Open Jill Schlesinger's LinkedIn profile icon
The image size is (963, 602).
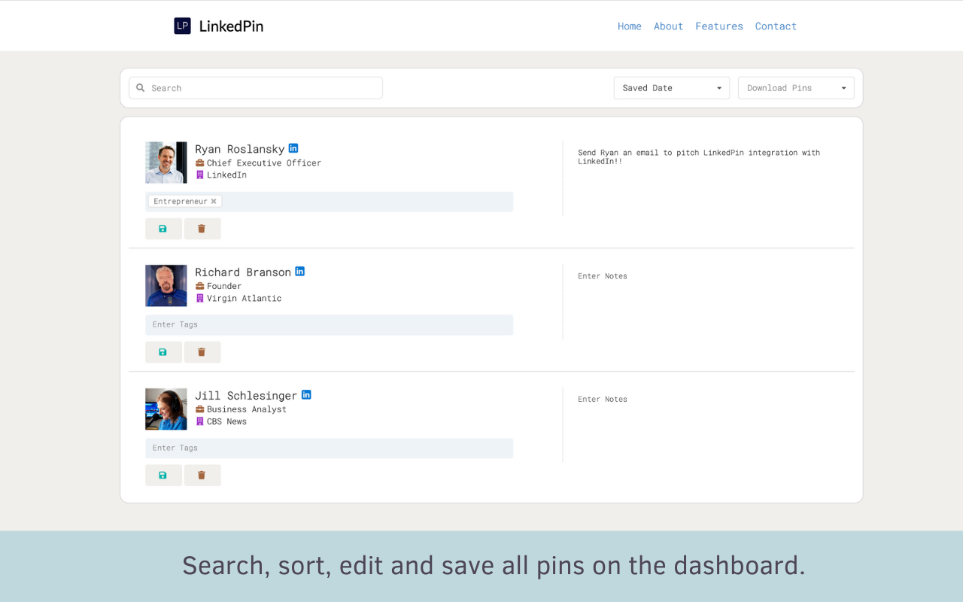coord(306,395)
